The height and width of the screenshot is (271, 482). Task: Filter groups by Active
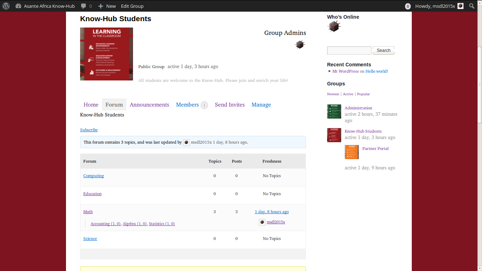pyautogui.click(x=348, y=94)
